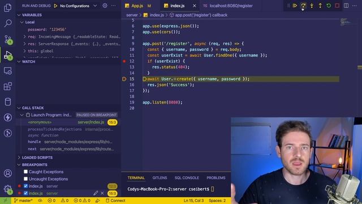Click Step Into in debug toolbar
This screenshot has width=362, height=204.
pyautogui.click(x=312, y=6)
